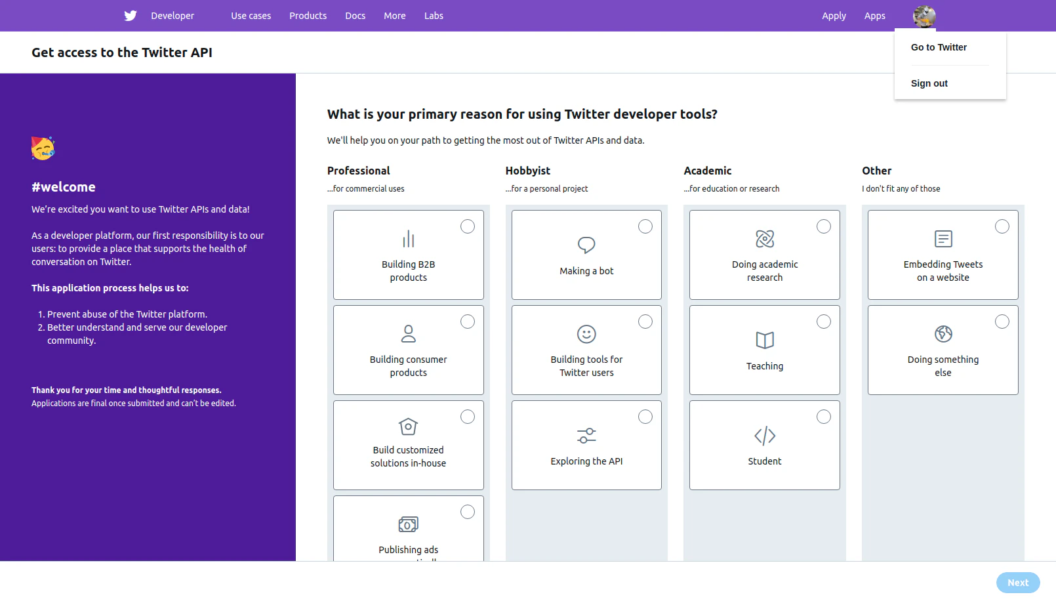1056x603 pixels.
Task: Click the Twitter bird logo
Action: tap(131, 16)
